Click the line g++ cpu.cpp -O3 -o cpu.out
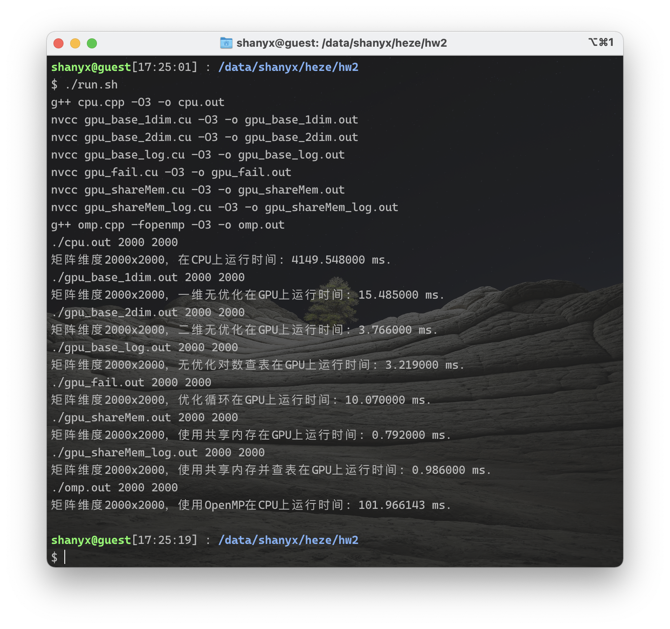The width and height of the screenshot is (670, 629). point(138,102)
